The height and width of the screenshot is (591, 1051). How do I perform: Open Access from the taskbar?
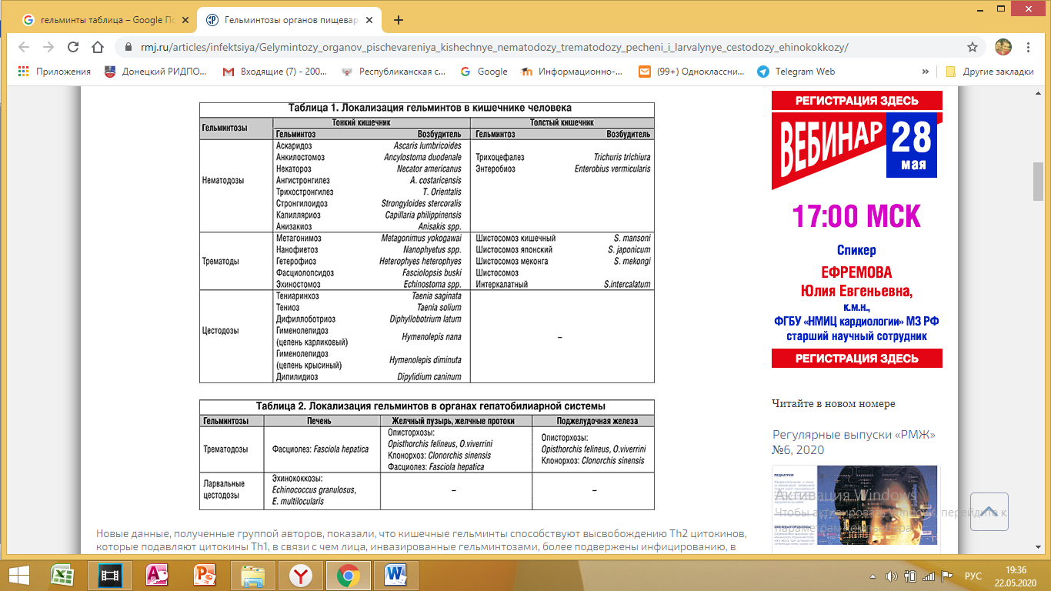pos(157,574)
